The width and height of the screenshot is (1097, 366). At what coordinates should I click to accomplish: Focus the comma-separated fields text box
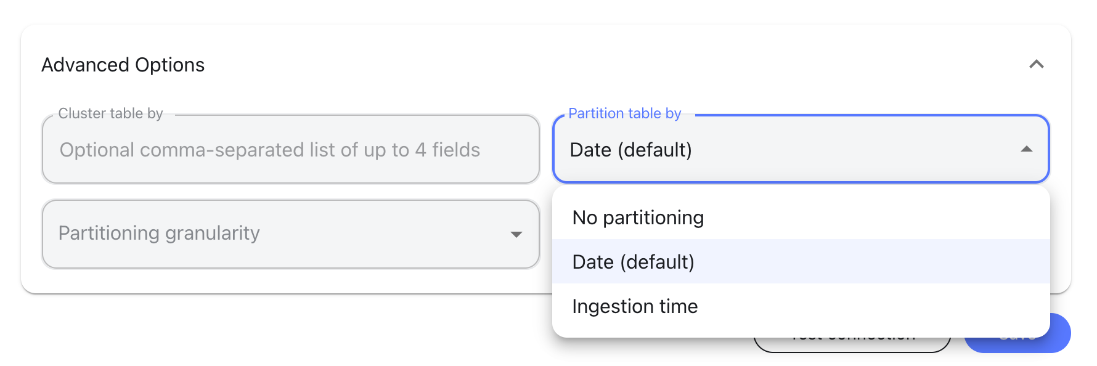[290, 149]
